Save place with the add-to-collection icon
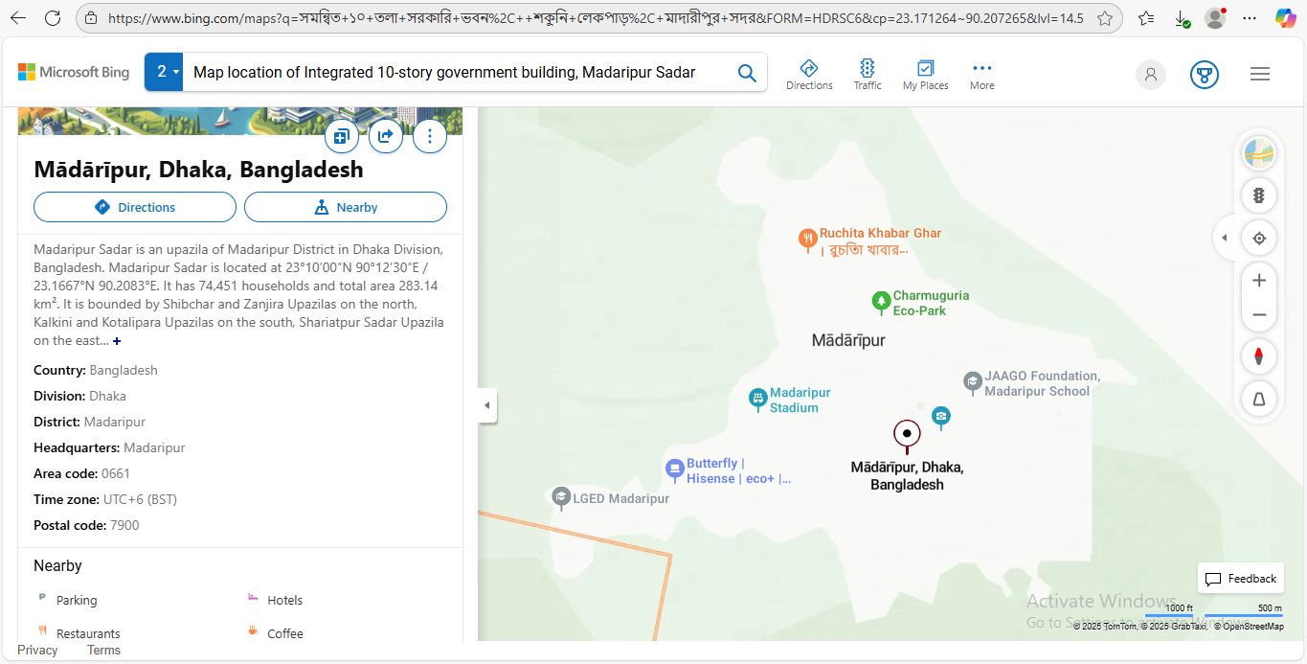The image size is (1307, 664). point(341,136)
